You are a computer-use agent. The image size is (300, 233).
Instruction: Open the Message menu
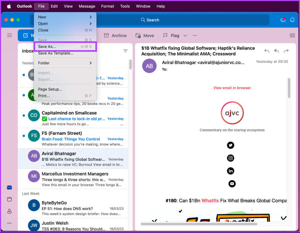[87, 6]
